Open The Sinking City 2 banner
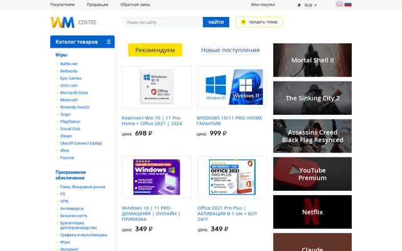 click(x=312, y=98)
